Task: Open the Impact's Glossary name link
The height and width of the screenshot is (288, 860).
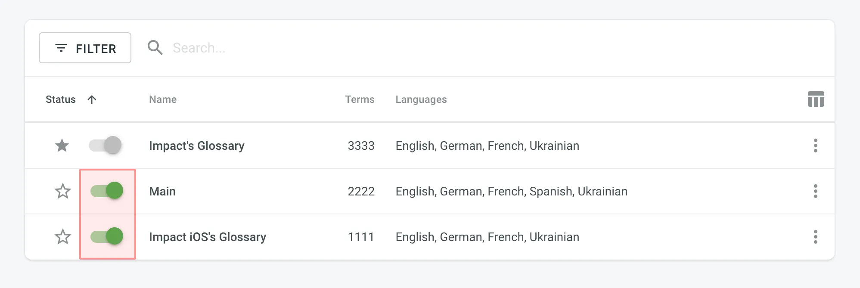Action: pyautogui.click(x=196, y=146)
